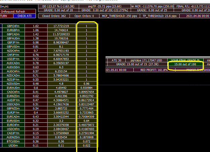Click the 0.930984 value for EURAUDm
Image resolution: width=210 pixels, height=152 pixels.
86,88
